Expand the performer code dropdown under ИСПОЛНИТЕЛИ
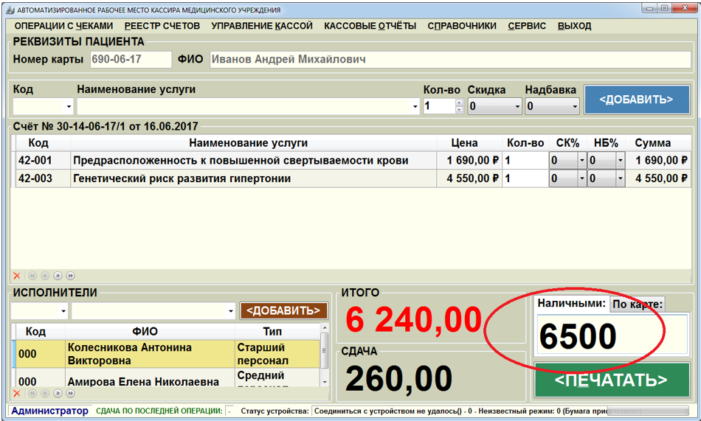This screenshot has height=421, width=701. coord(63,310)
